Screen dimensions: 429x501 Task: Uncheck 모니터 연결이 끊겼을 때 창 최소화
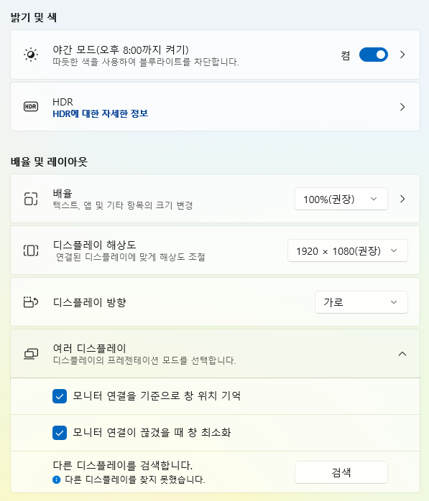click(x=60, y=433)
